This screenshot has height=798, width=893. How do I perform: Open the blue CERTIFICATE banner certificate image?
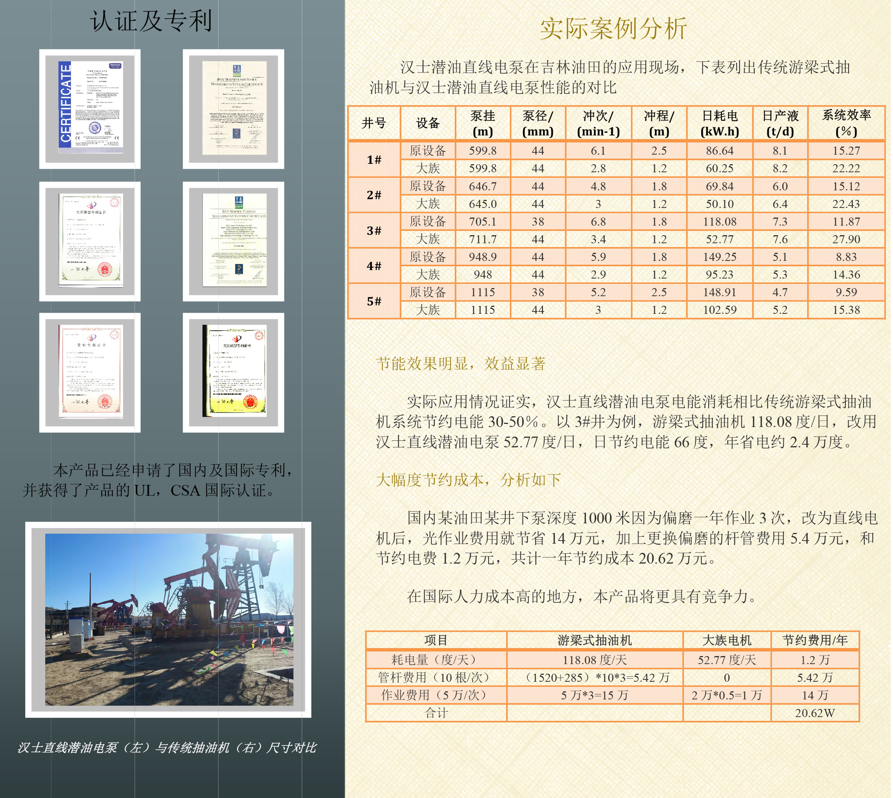coord(90,108)
